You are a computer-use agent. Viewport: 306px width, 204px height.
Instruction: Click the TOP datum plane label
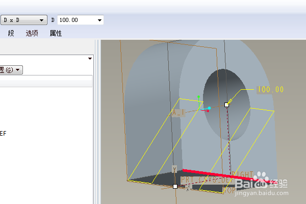[229, 190]
